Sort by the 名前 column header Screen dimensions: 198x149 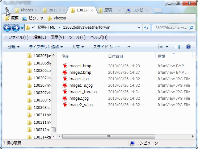pyautogui.click(x=66, y=56)
